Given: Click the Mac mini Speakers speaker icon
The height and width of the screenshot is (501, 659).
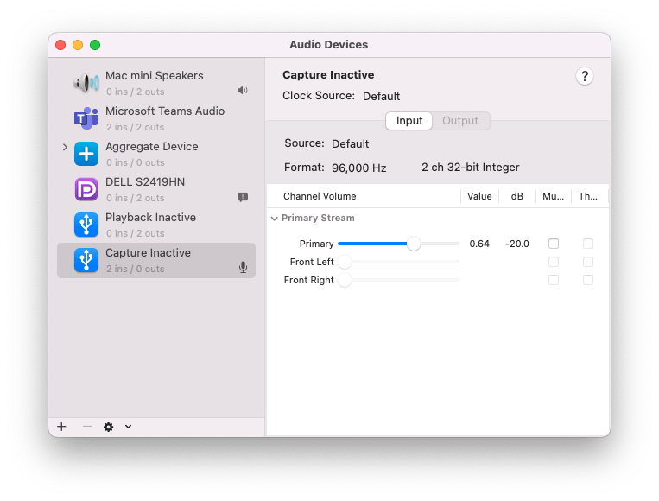Looking at the screenshot, I should (x=86, y=83).
